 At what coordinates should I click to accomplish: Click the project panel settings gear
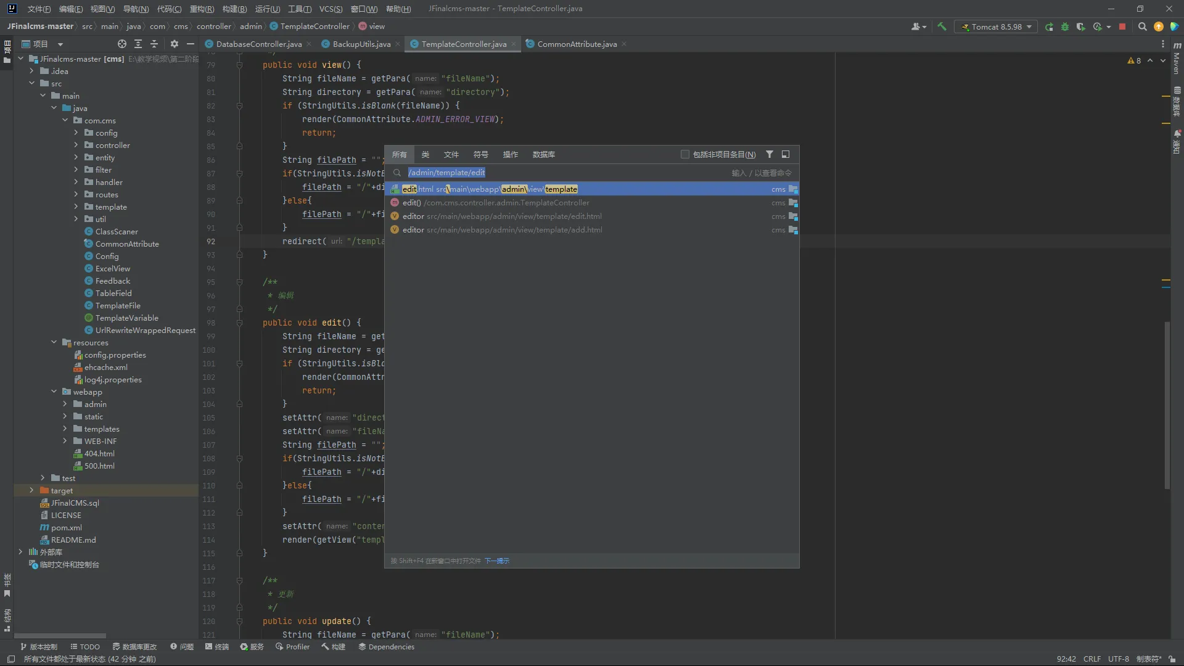pyautogui.click(x=174, y=44)
